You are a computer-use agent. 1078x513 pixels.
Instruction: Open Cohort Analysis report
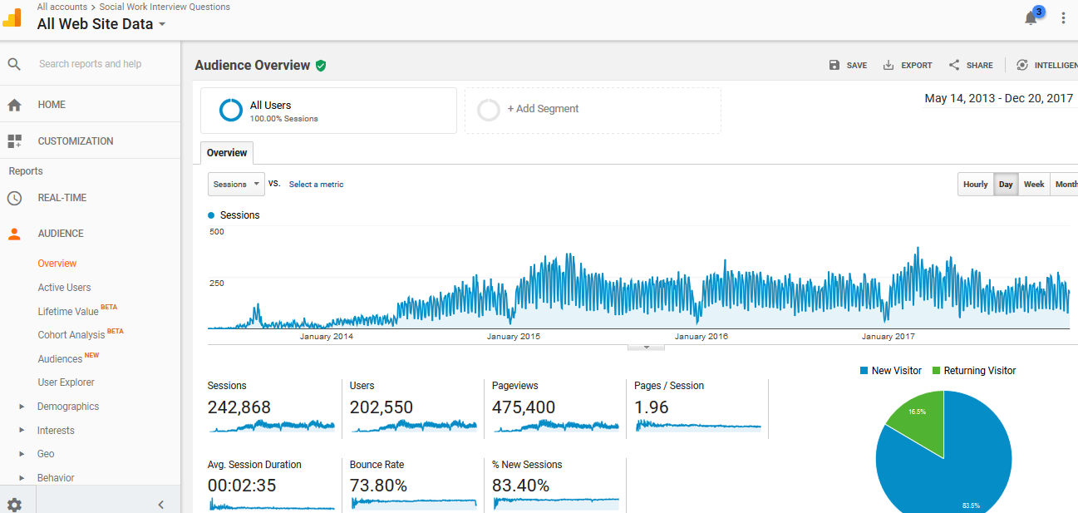click(x=71, y=335)
